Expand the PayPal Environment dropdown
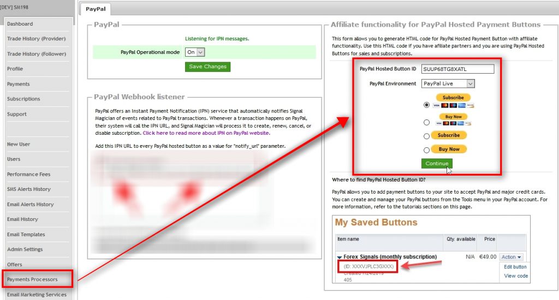559x300 pixels. [x=448, y=83]
